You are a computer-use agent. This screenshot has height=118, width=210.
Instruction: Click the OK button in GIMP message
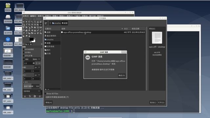122,75
